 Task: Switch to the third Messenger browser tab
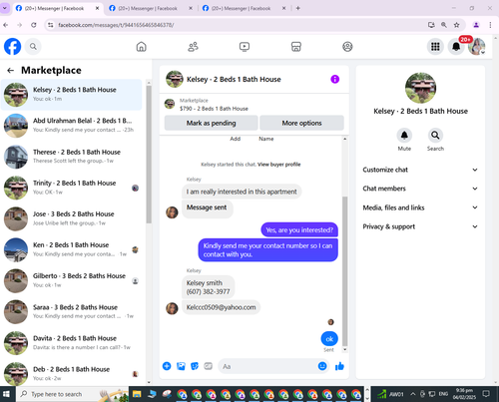coord(245,8)
